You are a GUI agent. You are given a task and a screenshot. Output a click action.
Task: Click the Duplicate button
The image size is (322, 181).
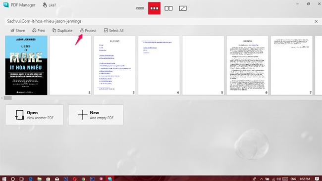[62, 31]
